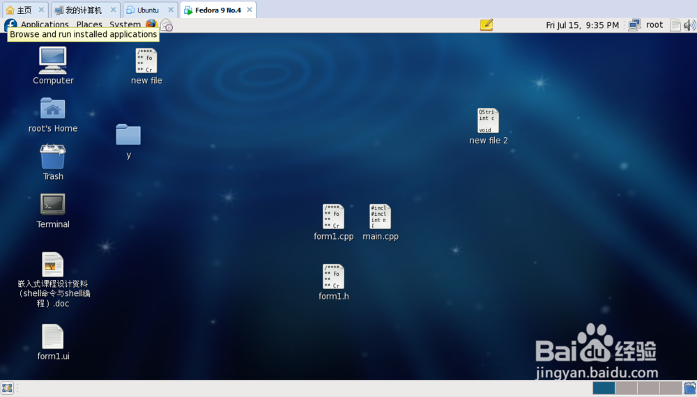The image size is (697, 397).
Task: Select the folder named y
Action: coord(128,134)
